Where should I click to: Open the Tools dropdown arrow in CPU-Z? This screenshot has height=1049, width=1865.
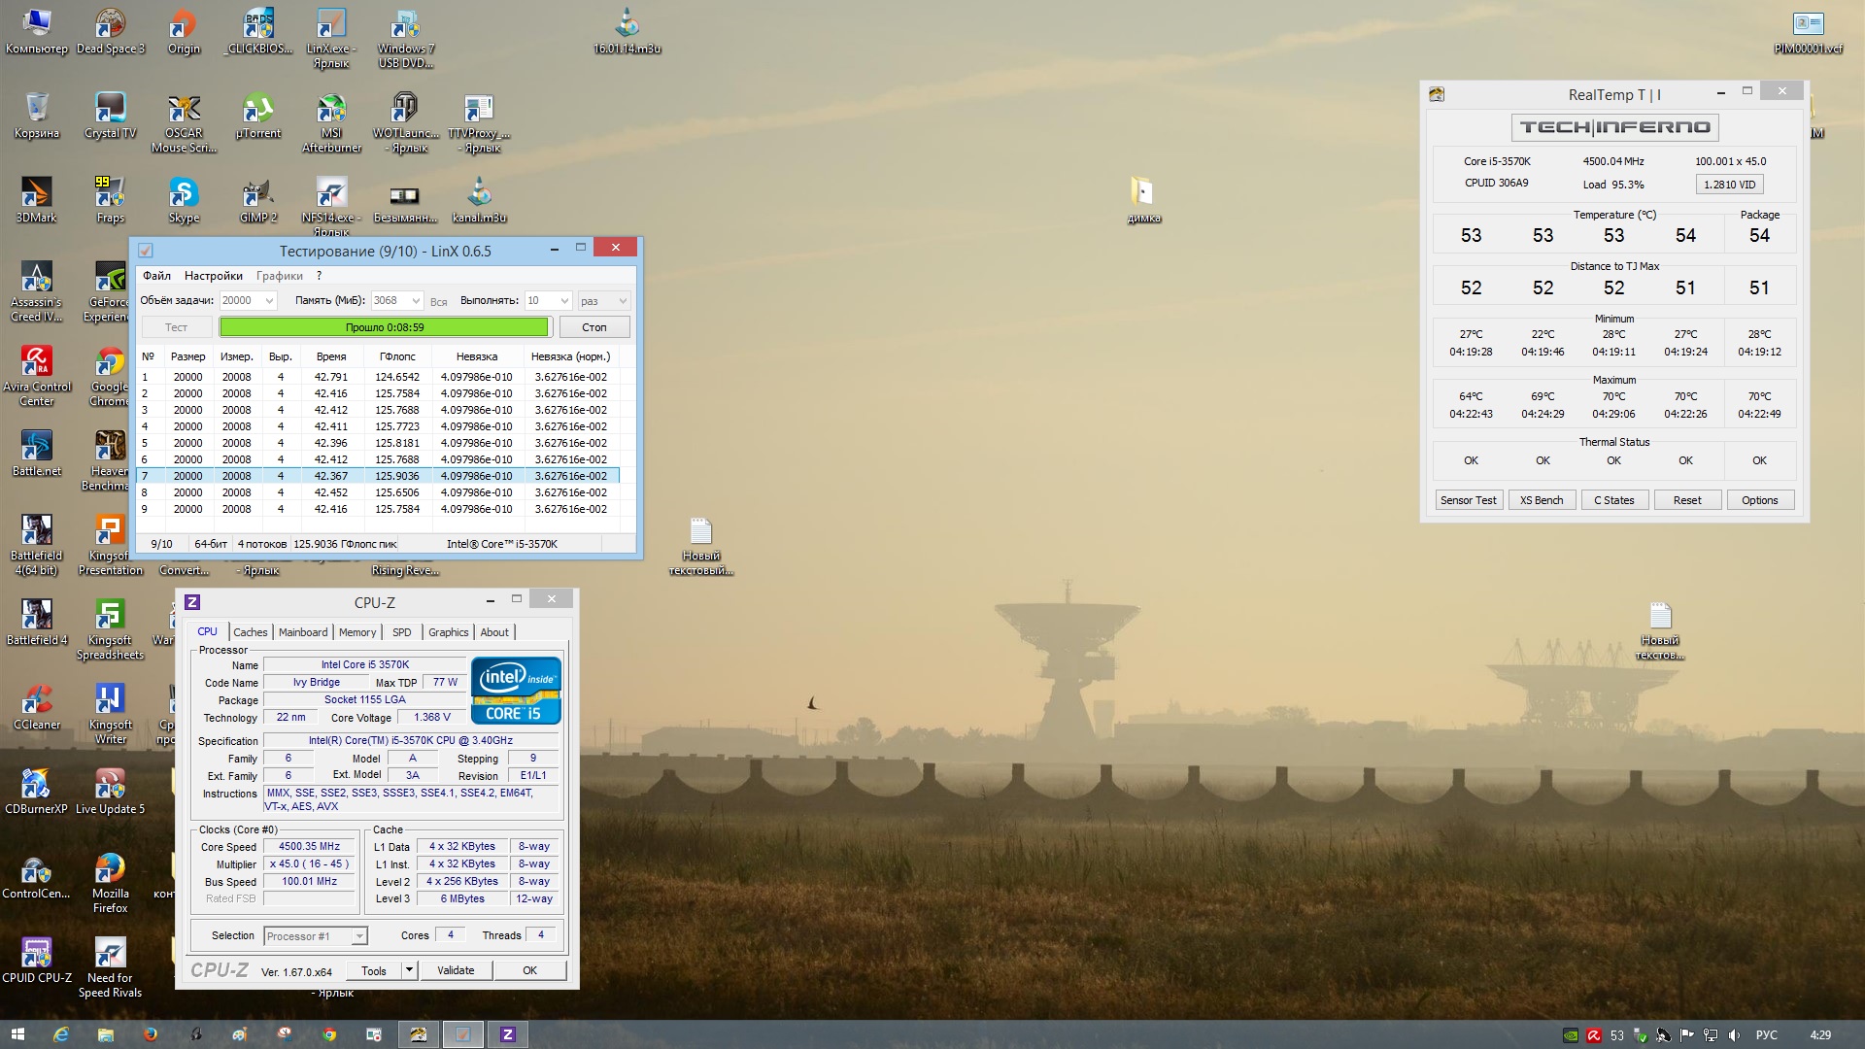[409, 970]
